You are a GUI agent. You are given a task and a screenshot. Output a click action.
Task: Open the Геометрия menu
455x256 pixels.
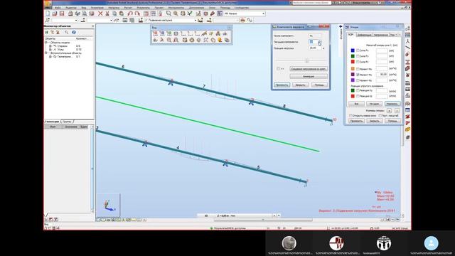(x=97, y=8)
